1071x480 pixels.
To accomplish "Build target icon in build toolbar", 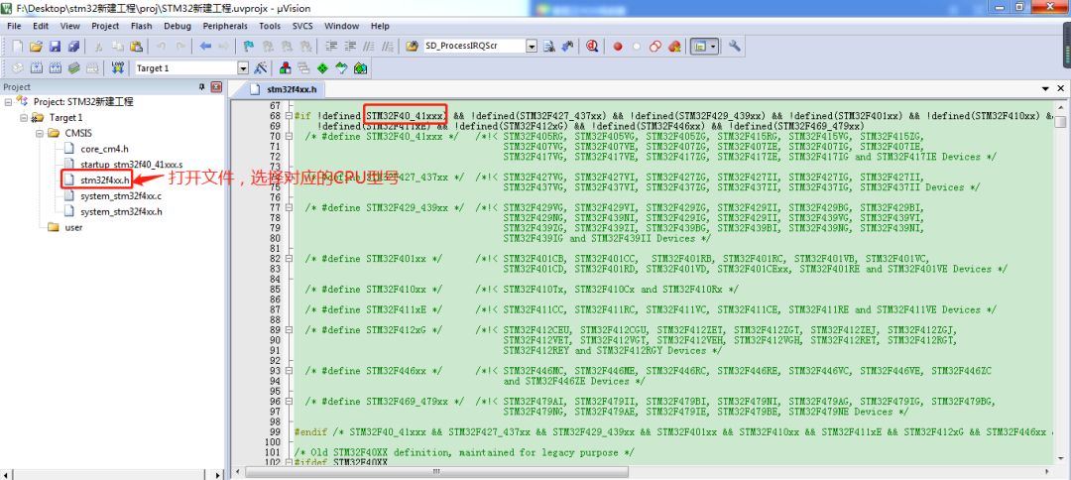I will [x=37, y=68].
